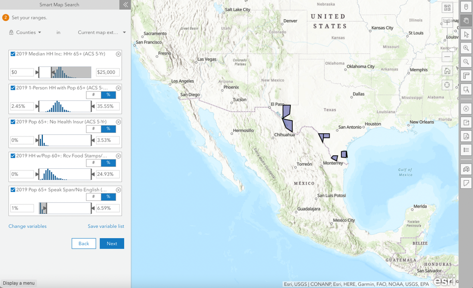Uncheck the 2019 Median HH Inc variable
473x288 pixels.
12,54
